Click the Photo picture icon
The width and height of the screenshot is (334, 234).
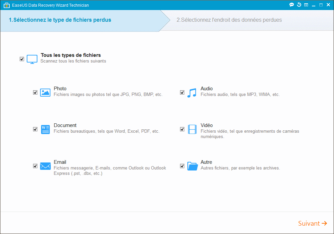tap(45, 93)
